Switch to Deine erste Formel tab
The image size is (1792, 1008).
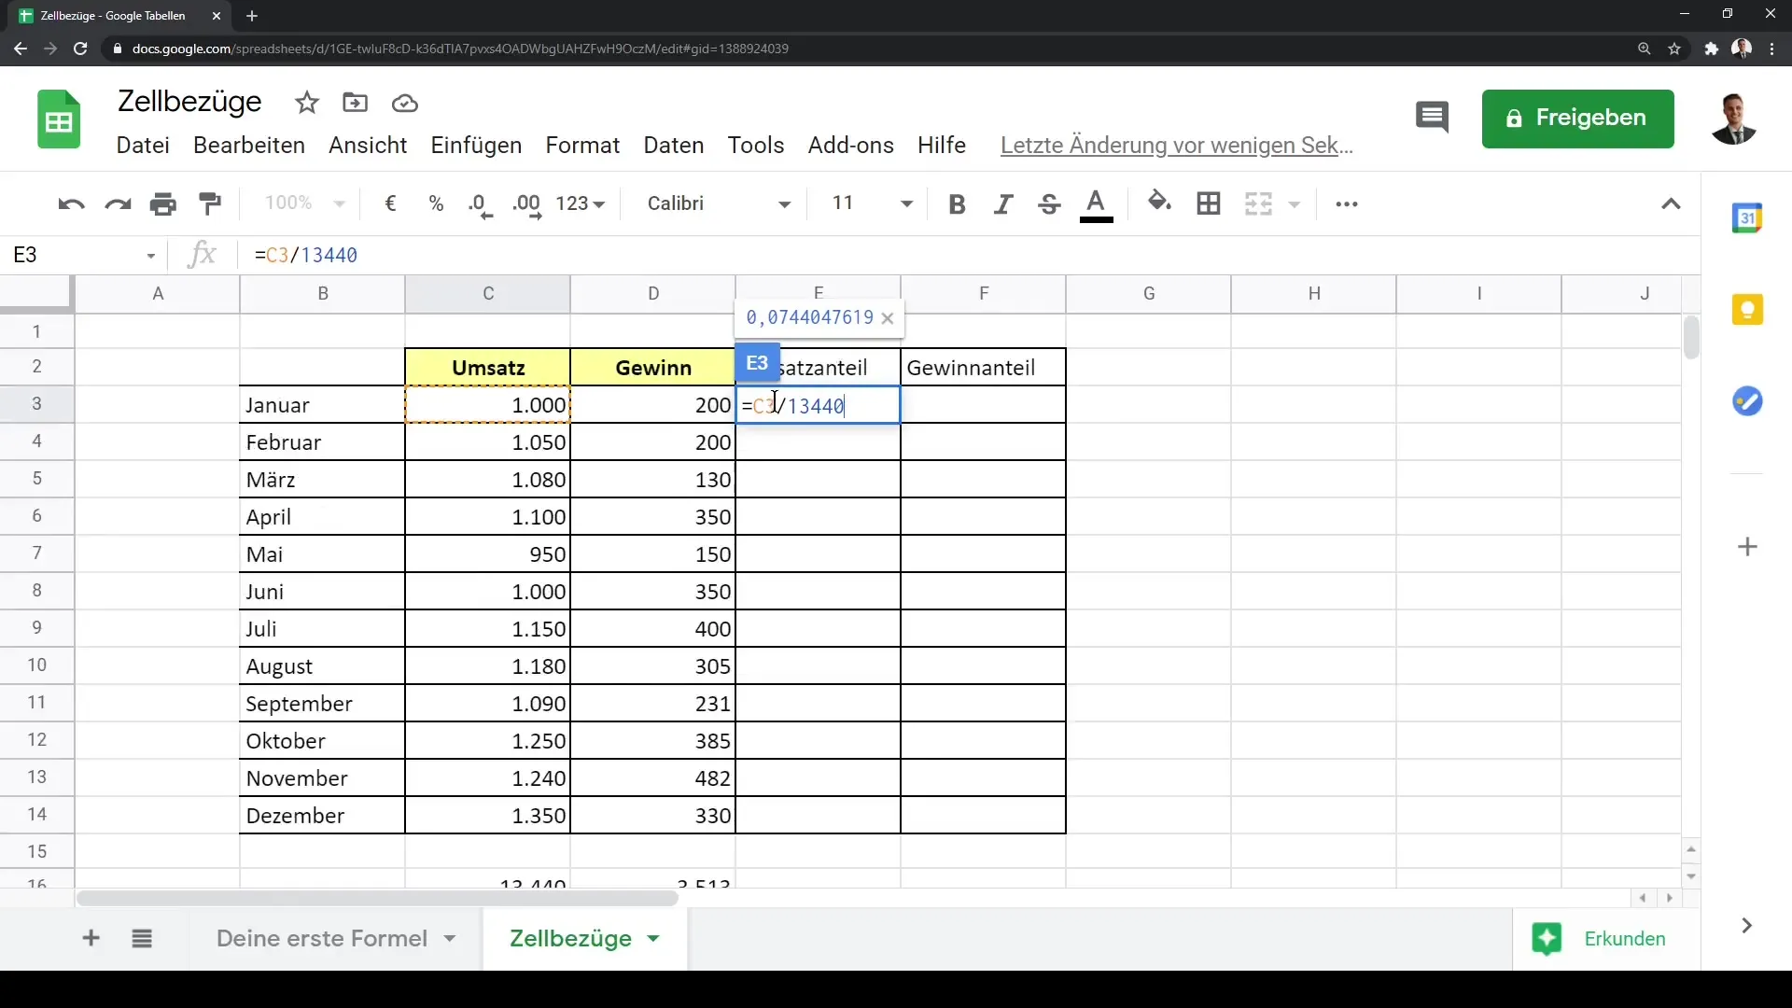322,939
